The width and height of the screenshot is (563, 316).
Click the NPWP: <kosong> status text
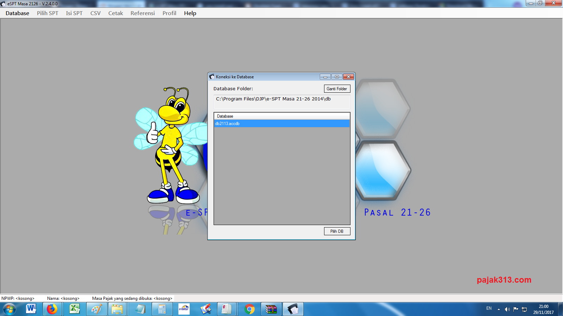point(18,298)
